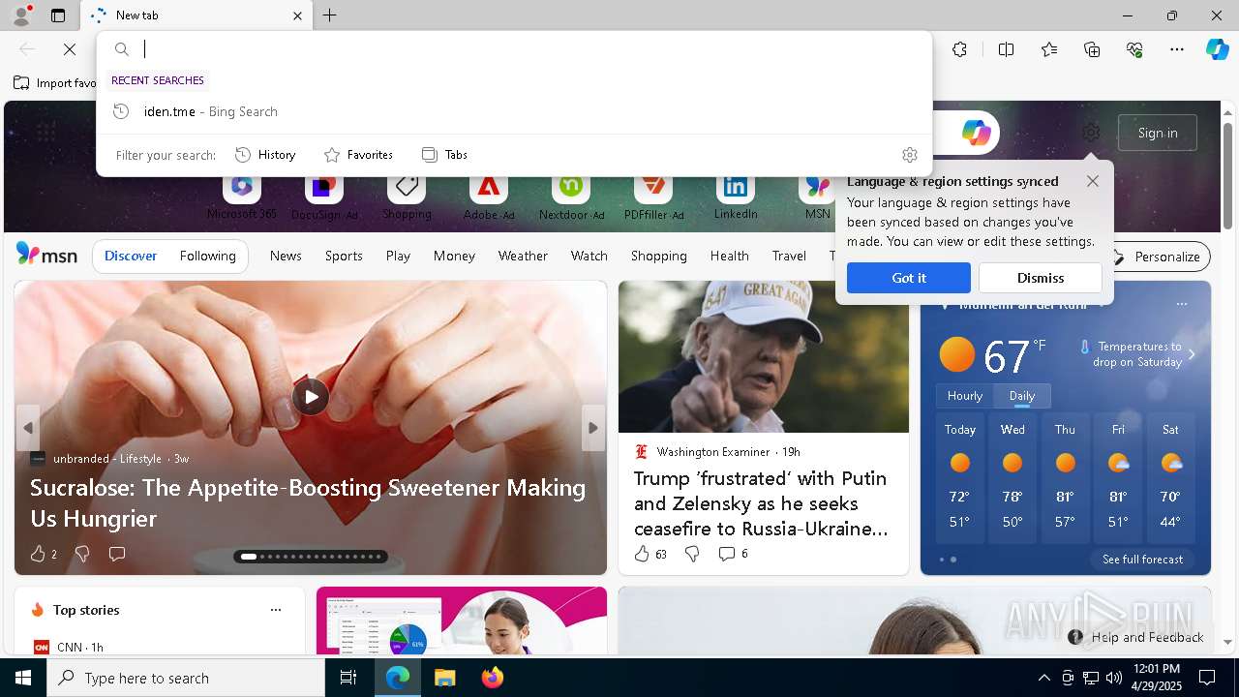Switch weather to Daily view
Screen dimensions: 1239x697
1022,396
